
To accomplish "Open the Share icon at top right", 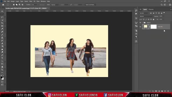I will (x=170, y=5).
